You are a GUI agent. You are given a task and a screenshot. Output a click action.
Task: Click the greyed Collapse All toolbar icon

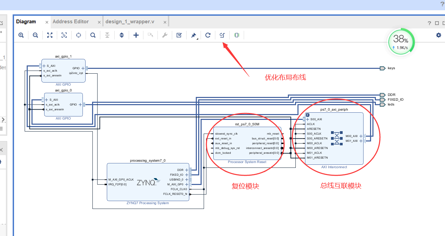(107, 35)
